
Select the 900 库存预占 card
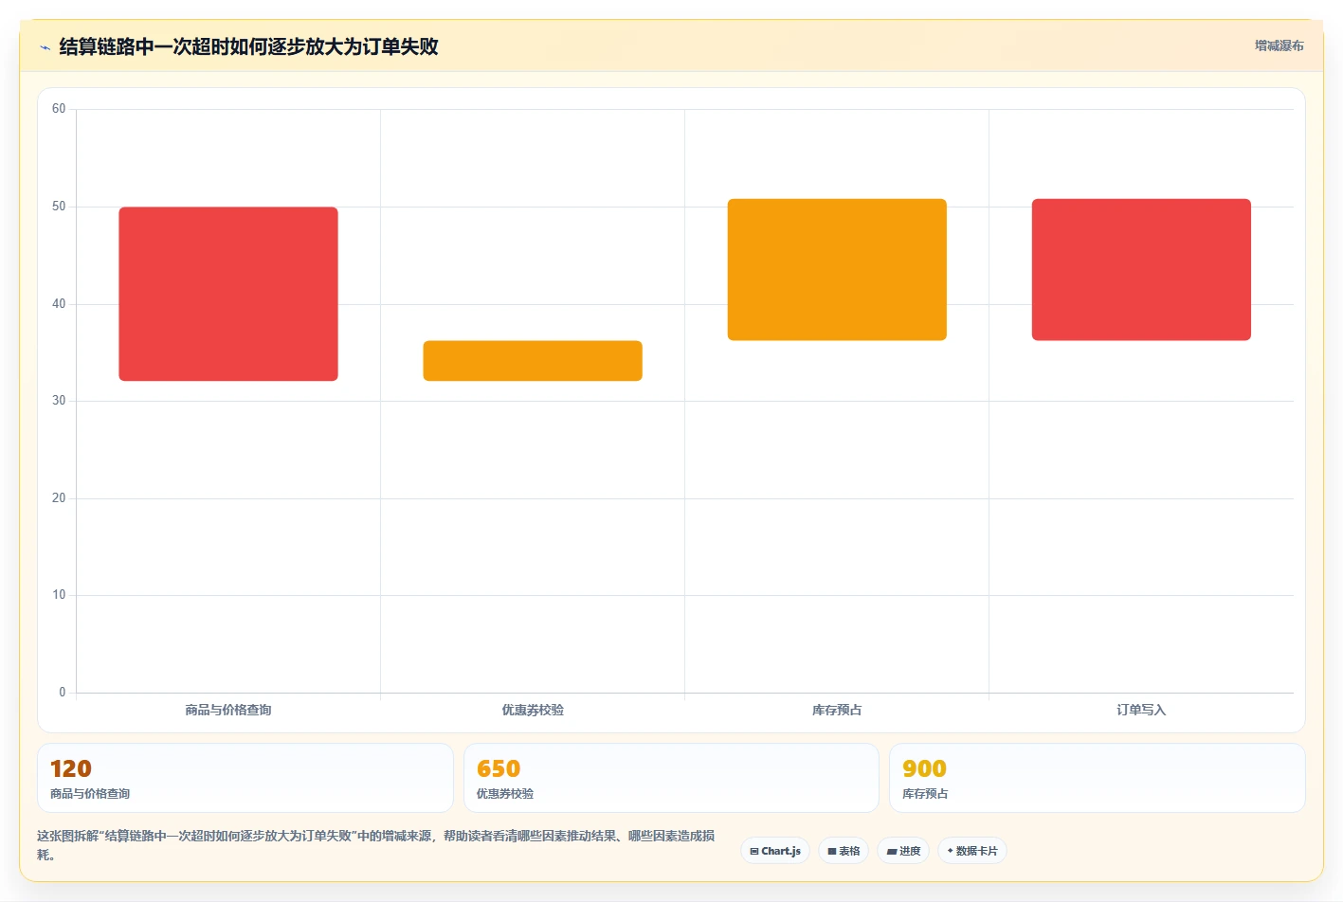pyautogui.click(x=1097, y=778)
